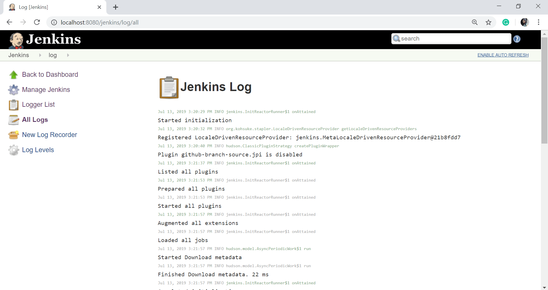Click Back to Dashboard link
Viewport: 548px width, 290px height.
(50, 74)
